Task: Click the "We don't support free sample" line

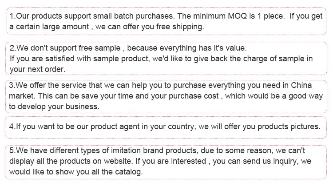Action: 71,48
